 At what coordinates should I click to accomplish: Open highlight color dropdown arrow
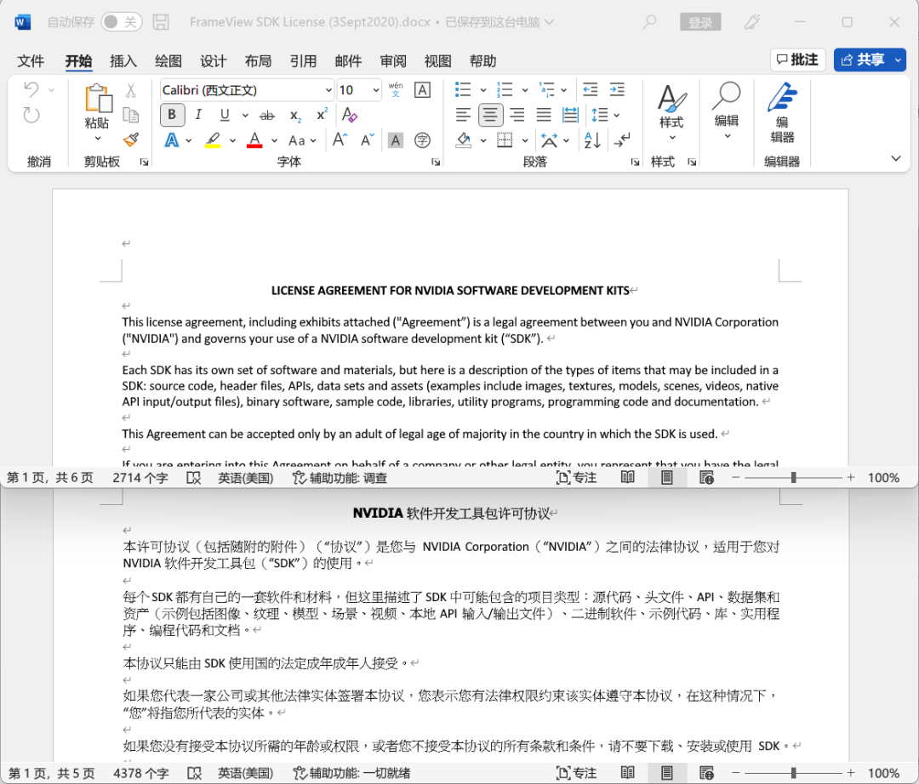tap(232, 140)
